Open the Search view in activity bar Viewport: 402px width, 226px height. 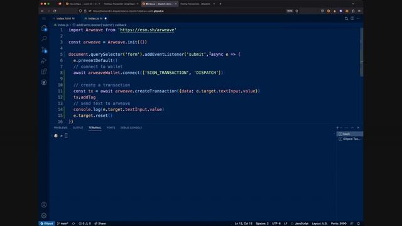44,38
